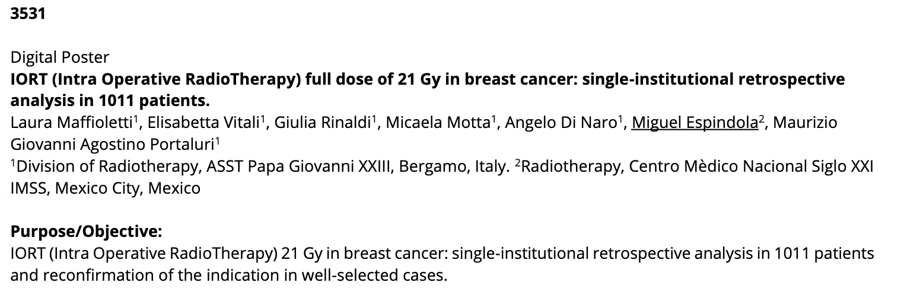
Task: Select the Digital Poster label
Action: (60, 57)
